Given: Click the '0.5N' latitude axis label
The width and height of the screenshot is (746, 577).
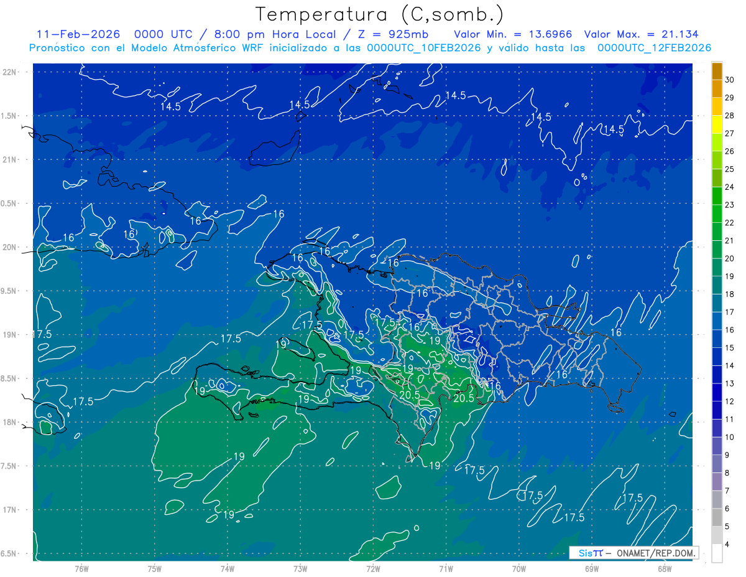Looking at the screenshot, I should [x=8, y=204].
